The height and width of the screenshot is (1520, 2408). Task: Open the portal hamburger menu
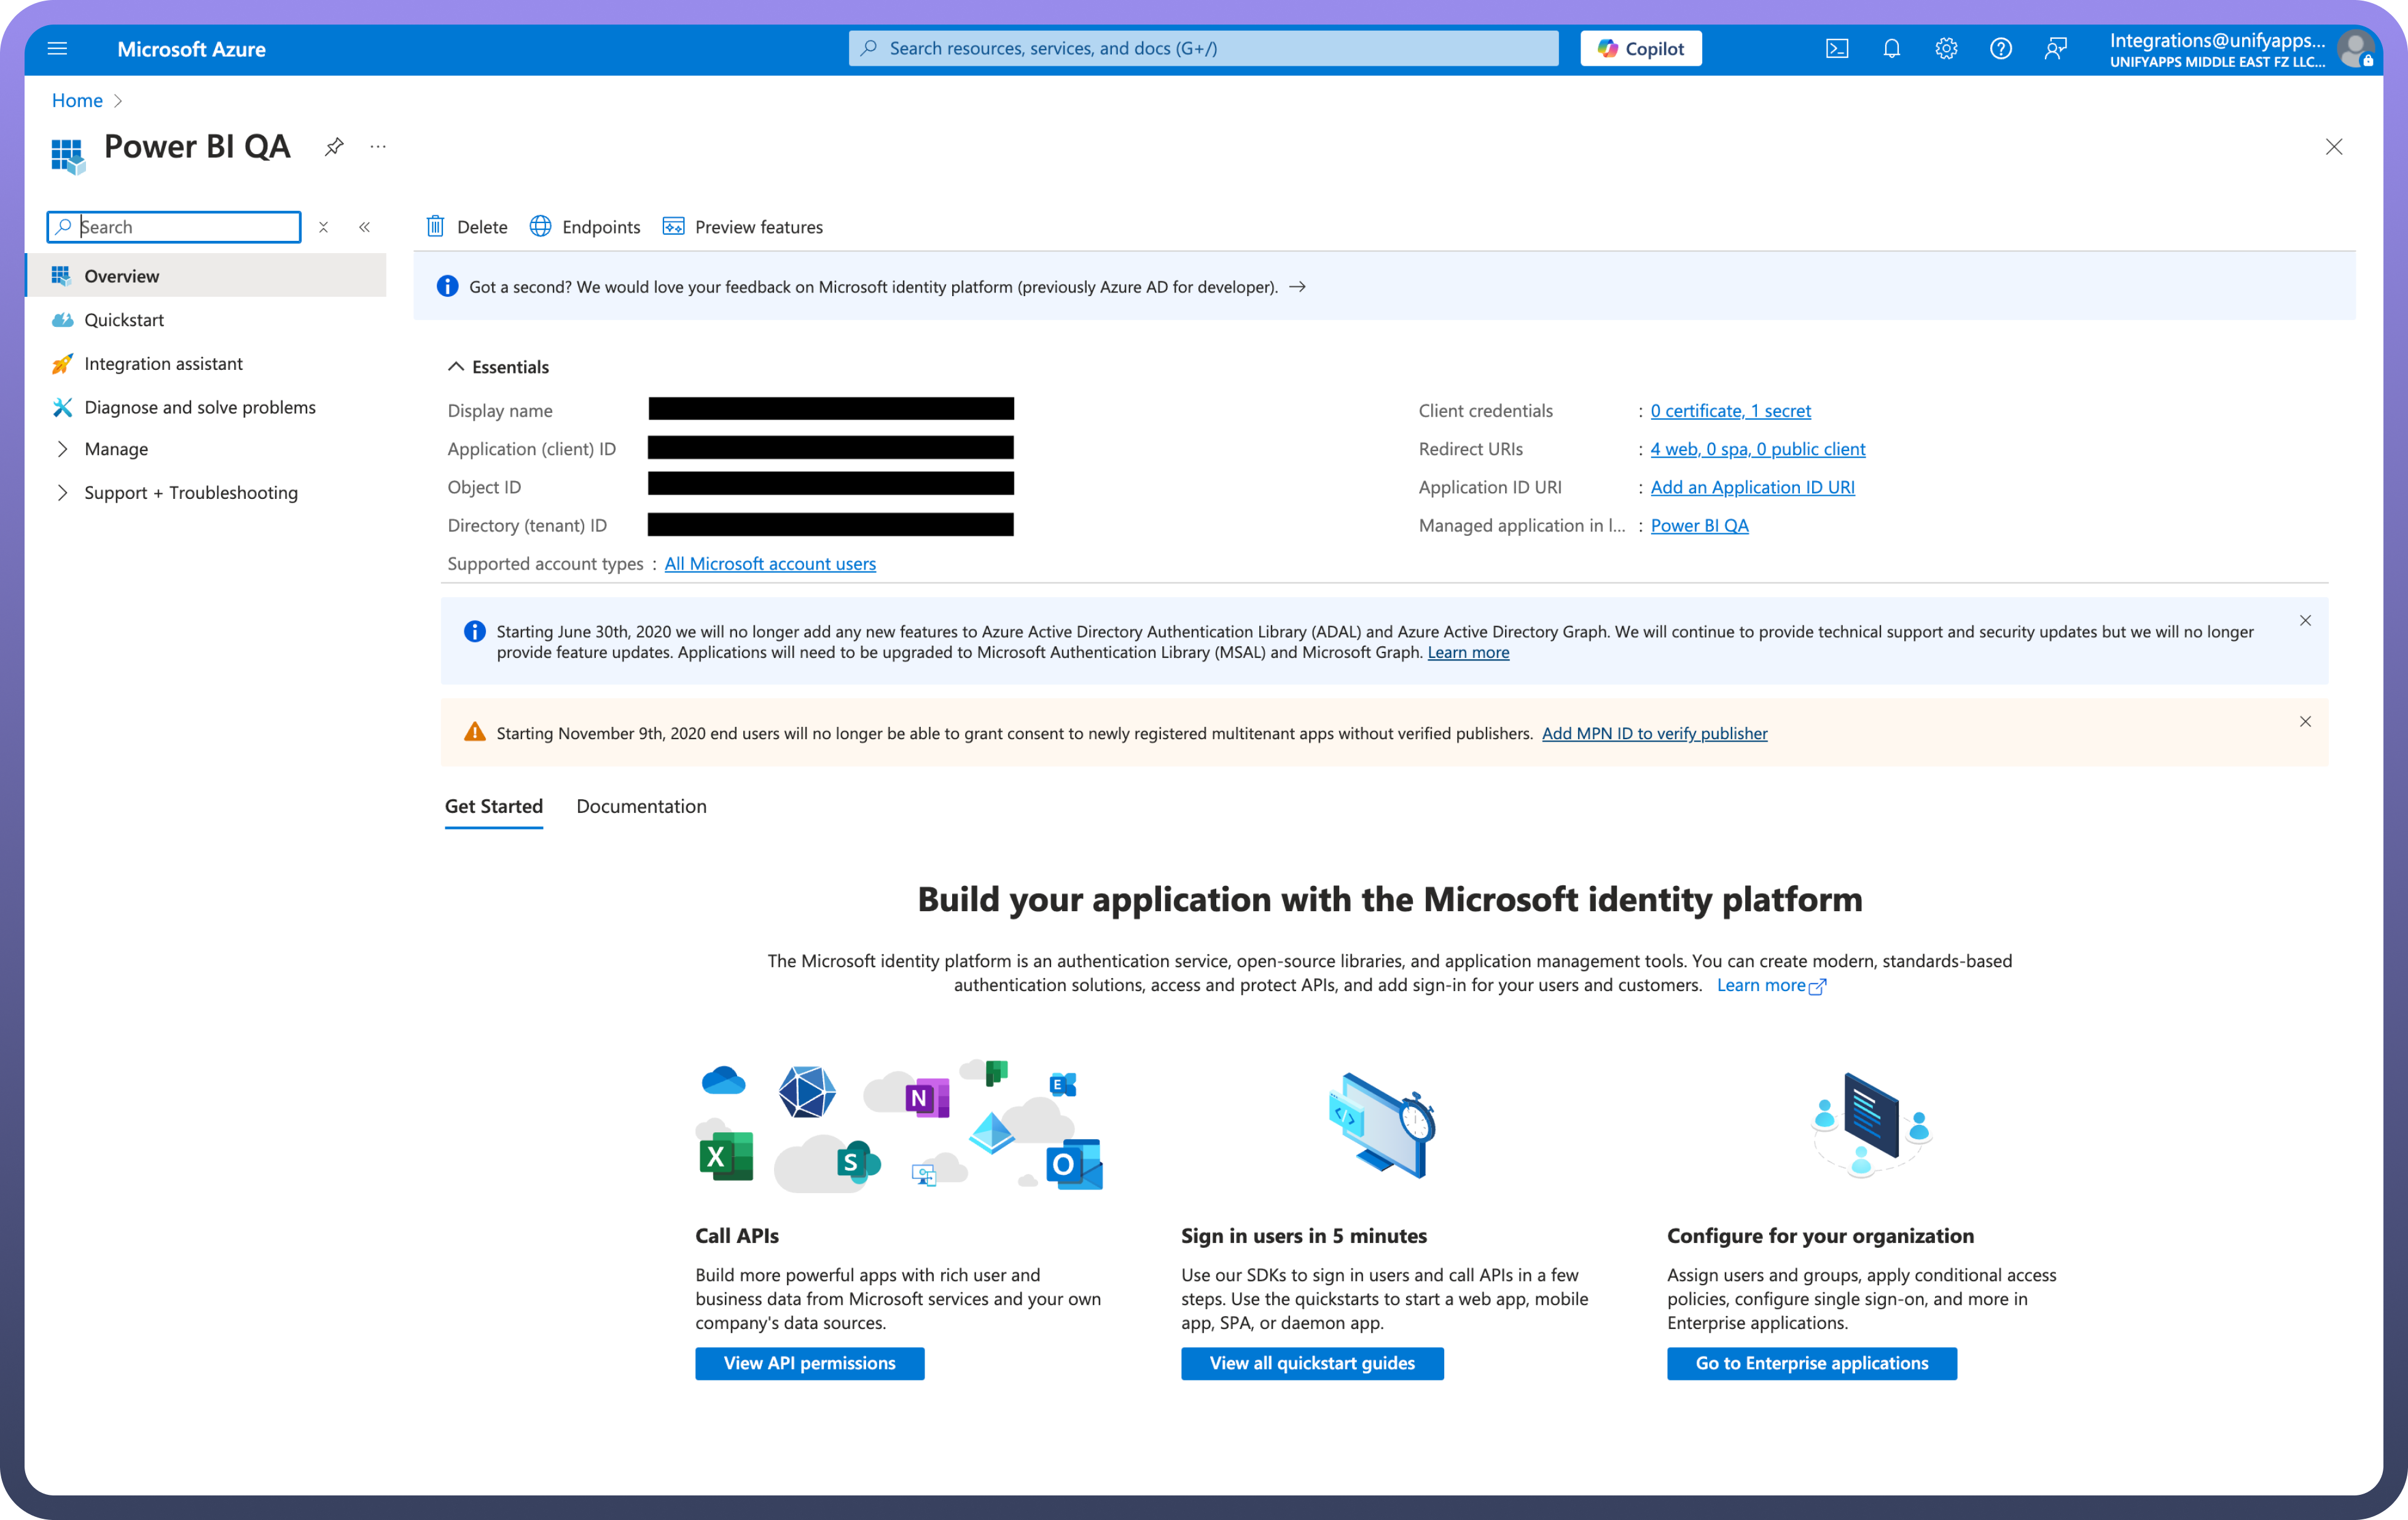[57, 49]
